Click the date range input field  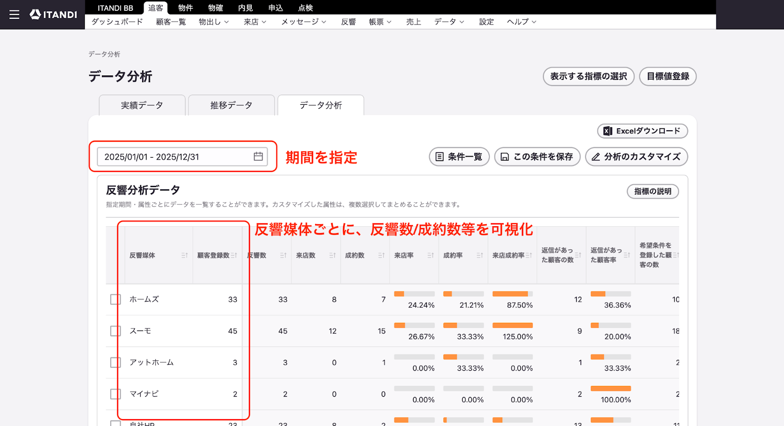pyautogui.click(x=182, y=157)
